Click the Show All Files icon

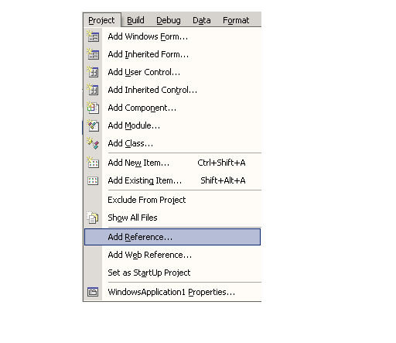click(x=93, y=218)
